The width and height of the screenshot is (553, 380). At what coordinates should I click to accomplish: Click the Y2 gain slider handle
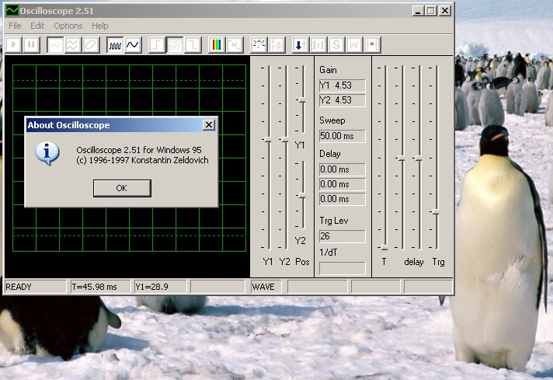285,140
